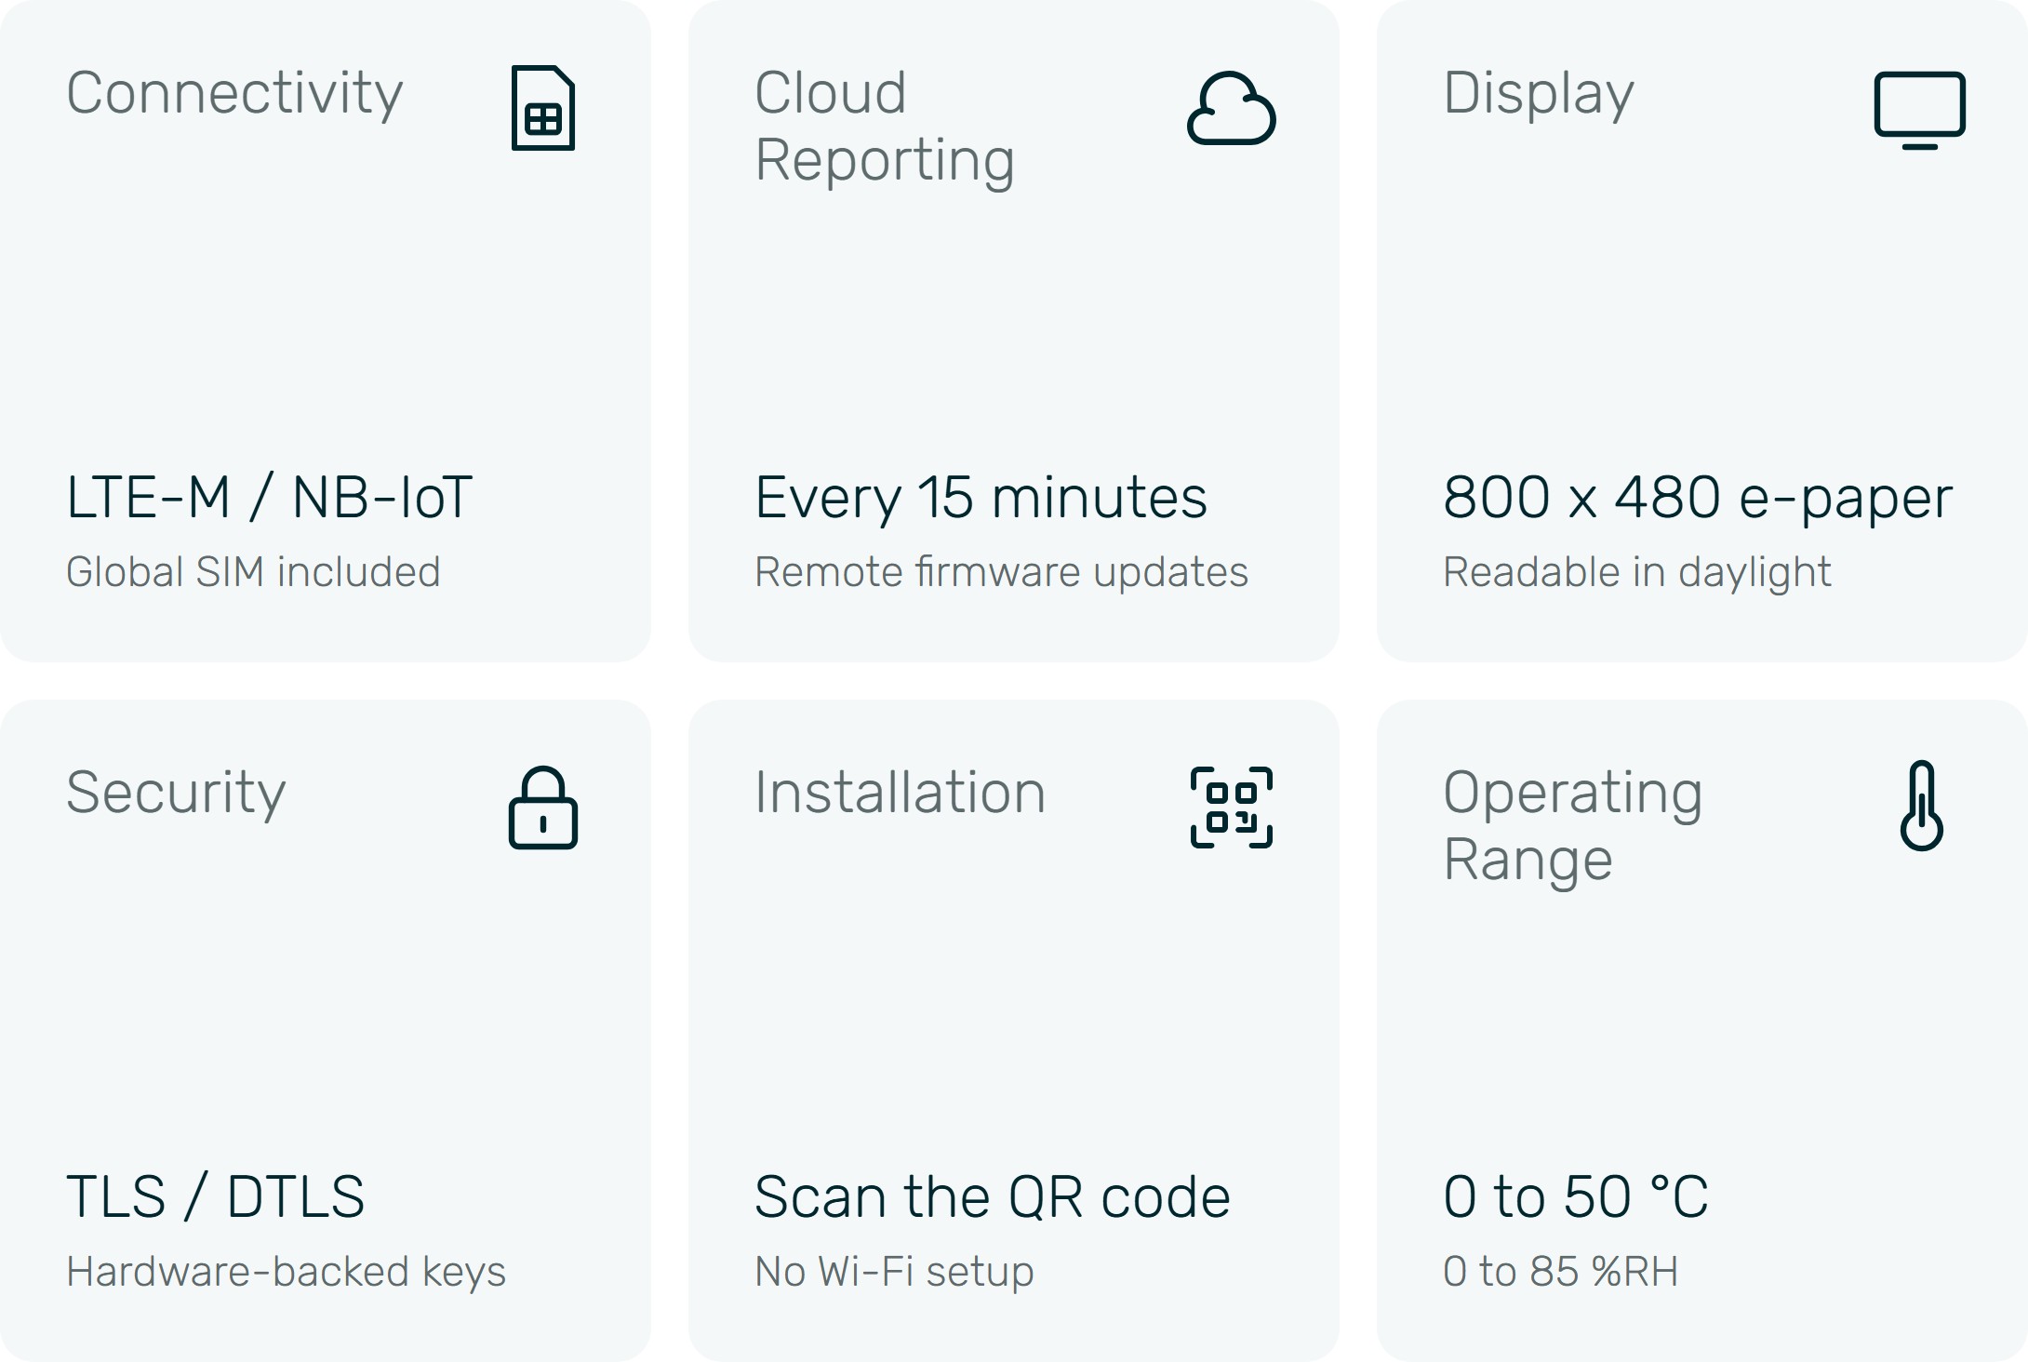This screenshot has height=1362, width=2028.
Task: Click the SIM card icon in Connectivity card
Action: [543, 108]
